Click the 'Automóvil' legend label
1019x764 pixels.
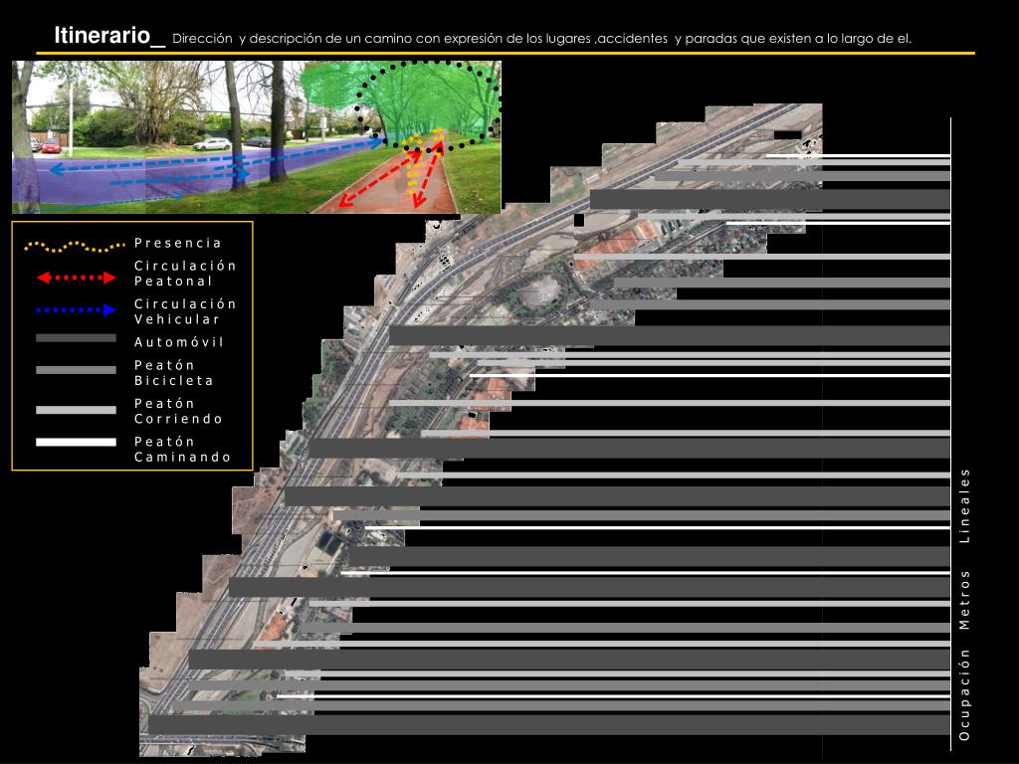click(x=179, y=342)
